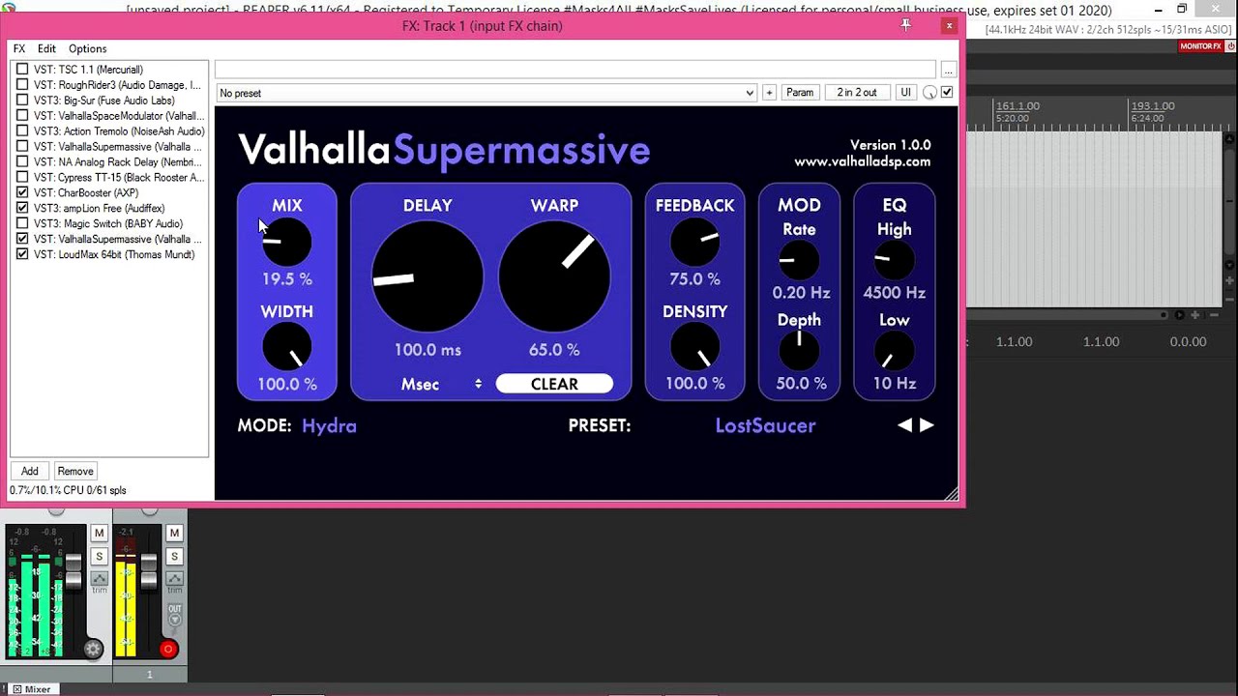Enable the RoughRider3 plugin checkbox
Viewport: 1238px width, 696px height.
22,85
